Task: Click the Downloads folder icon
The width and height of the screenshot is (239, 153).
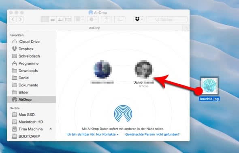Action: point(14,70)
